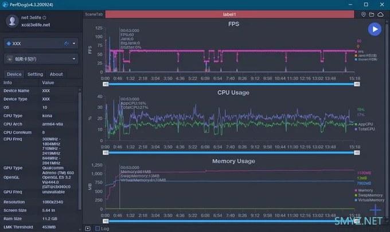Toggle the TotalCPU legend entry
This screenshot has width=390, height=232.
[365, 129]
